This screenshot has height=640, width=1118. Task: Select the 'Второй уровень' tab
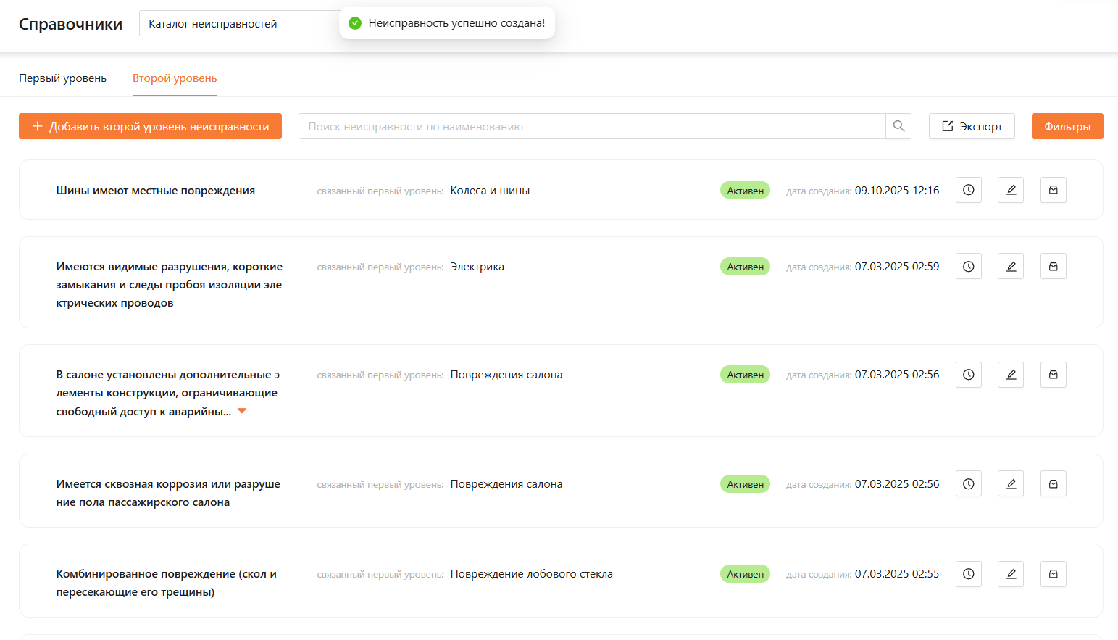point(175,78)
